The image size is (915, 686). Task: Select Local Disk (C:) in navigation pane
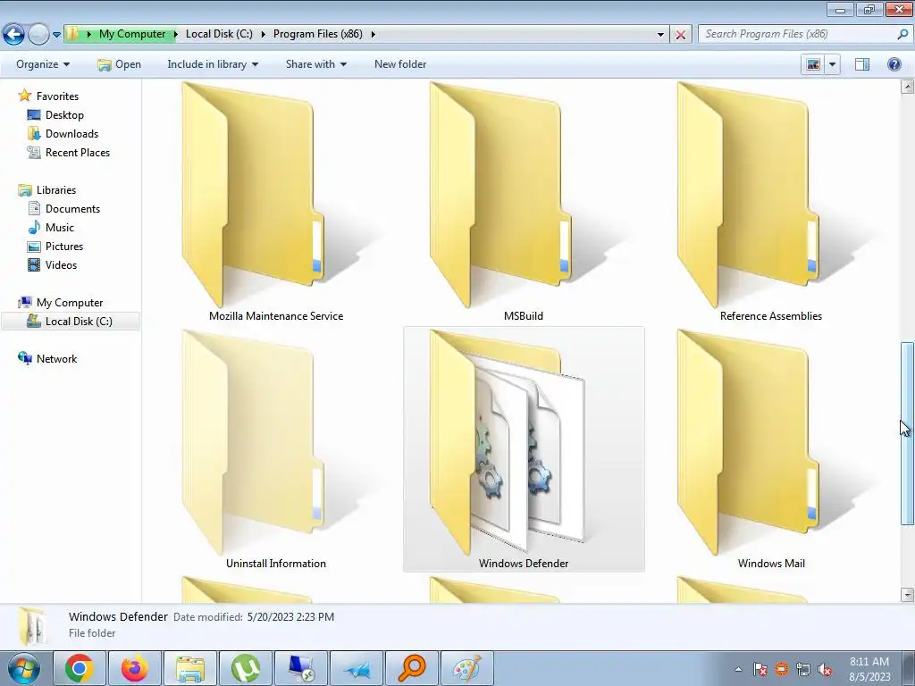coord(71,322)
